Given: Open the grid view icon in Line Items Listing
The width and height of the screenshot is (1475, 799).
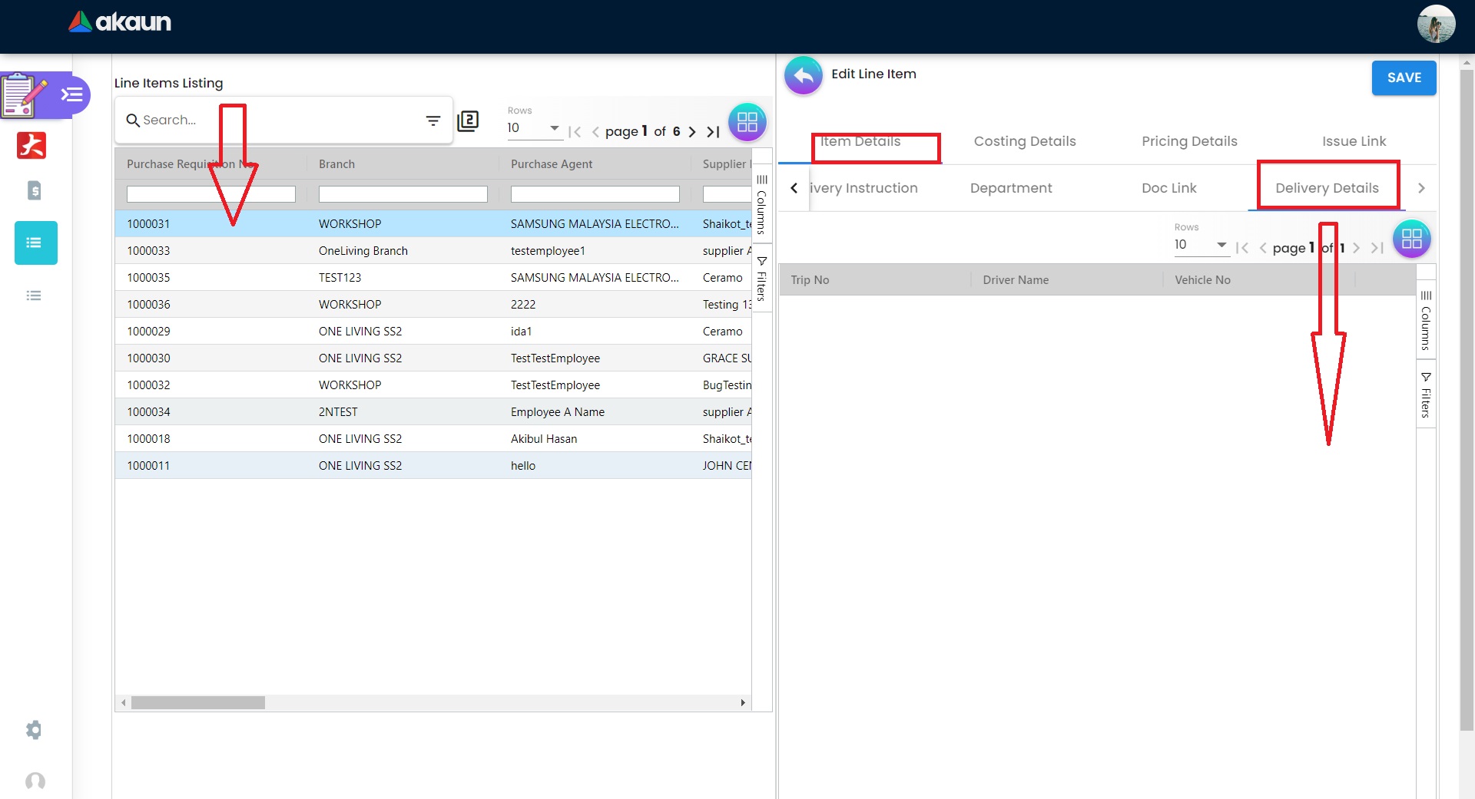Looking at the screenshot, I should point(747,122).
